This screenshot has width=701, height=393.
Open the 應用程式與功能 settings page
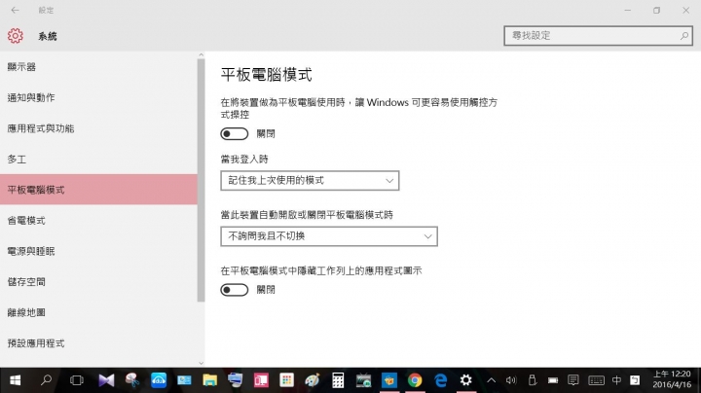pos(98,128)
